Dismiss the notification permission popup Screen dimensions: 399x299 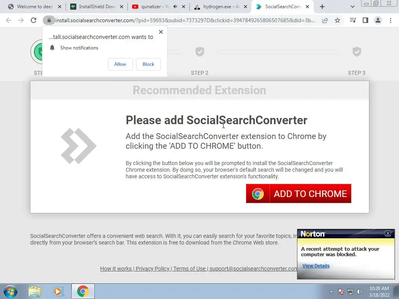161,32
